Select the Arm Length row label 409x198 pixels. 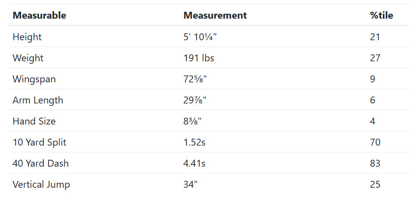click(x=38, y=100)
